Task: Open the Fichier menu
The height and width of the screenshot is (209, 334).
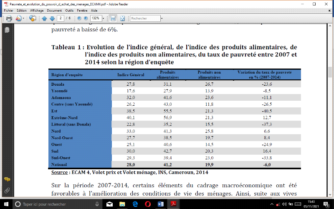Action: 8,10
